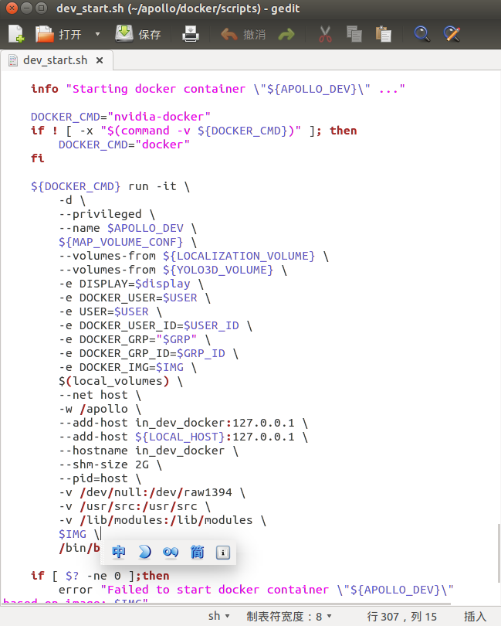Minimize the gedit window
This screenshot has width=501, height=626.
coord(26,8)
